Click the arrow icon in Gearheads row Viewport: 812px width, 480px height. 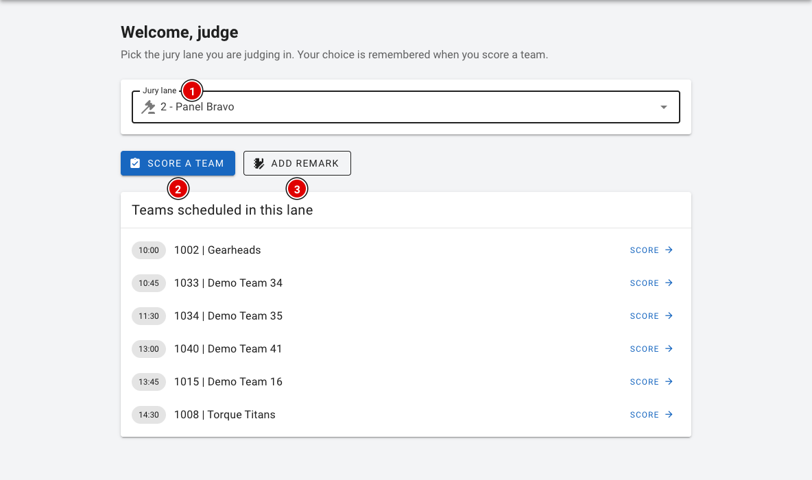(669, 250)
